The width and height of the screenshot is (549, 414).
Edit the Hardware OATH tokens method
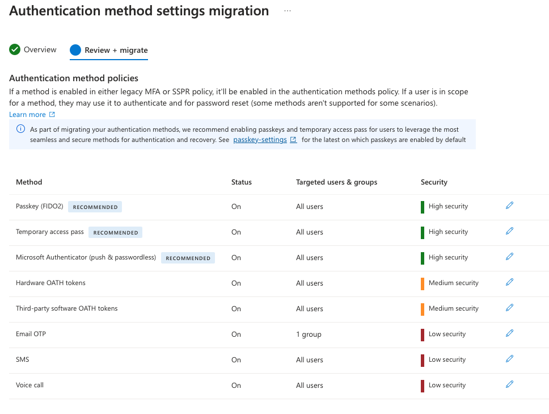[x=509, y=282]
